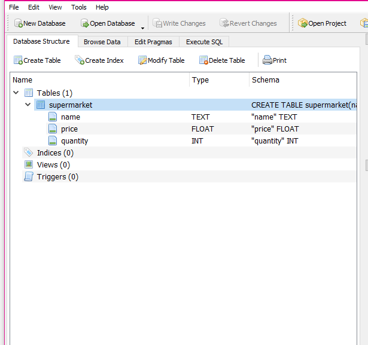This screenshot has height=345, width=368.
Task: Click the Type column header
Action: tap(219, 80)
